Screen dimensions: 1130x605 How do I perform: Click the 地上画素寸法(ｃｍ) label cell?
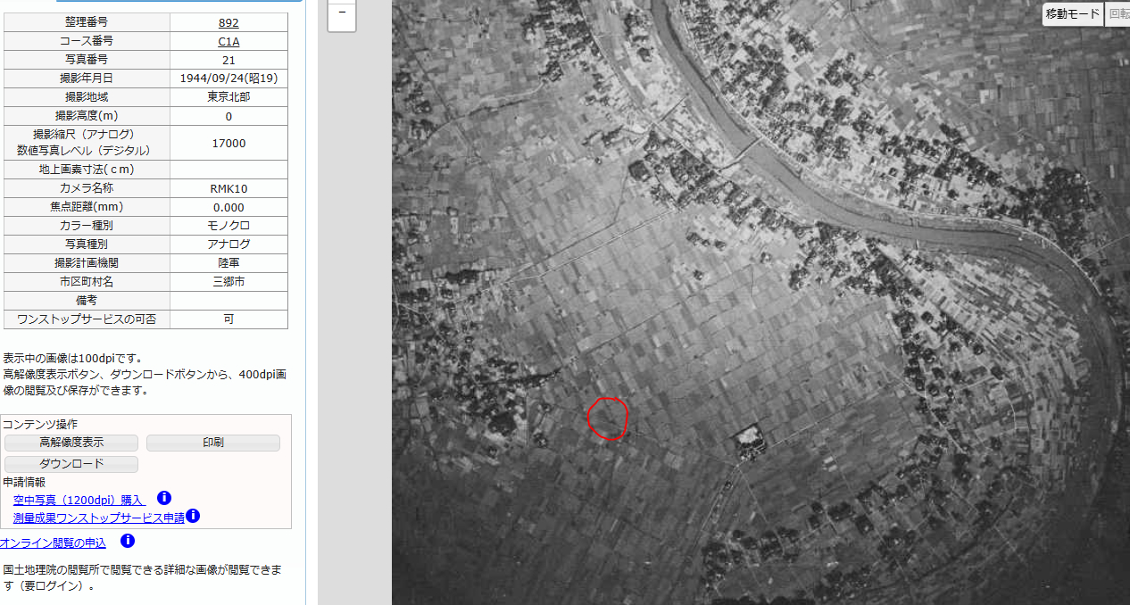(x=87, y=170)
